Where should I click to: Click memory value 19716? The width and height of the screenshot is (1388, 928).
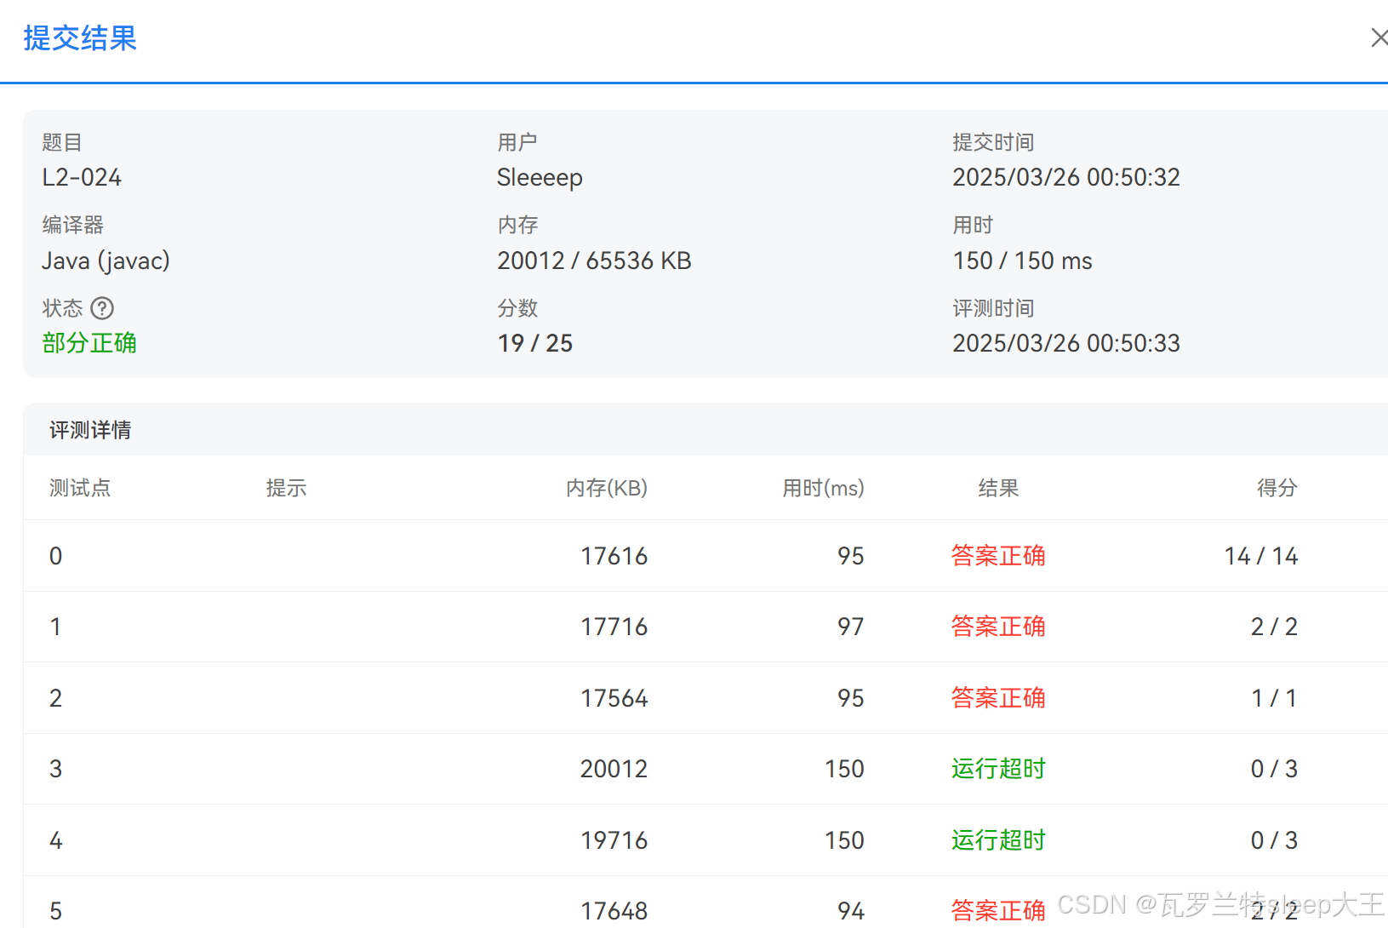(614, 840)
